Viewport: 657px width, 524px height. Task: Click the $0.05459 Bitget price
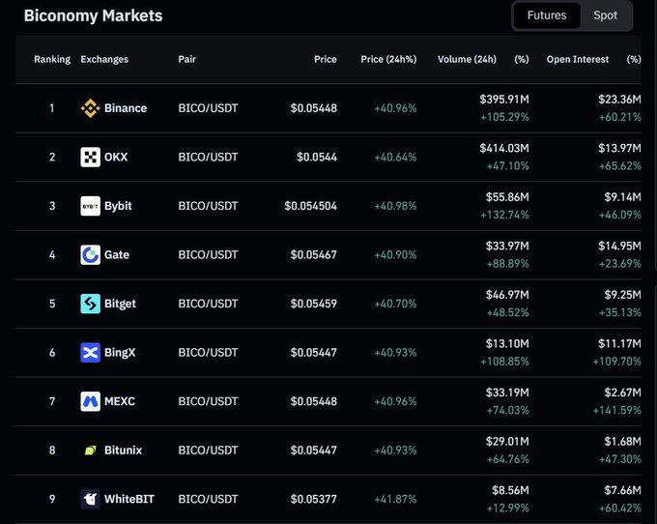click(x=314, y=304)
